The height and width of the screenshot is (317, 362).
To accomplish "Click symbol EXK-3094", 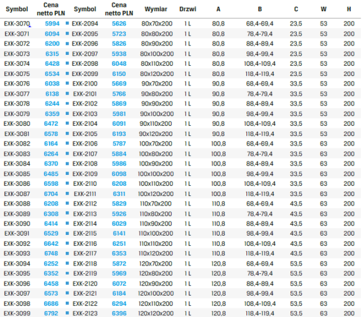I will click(17, 263).
